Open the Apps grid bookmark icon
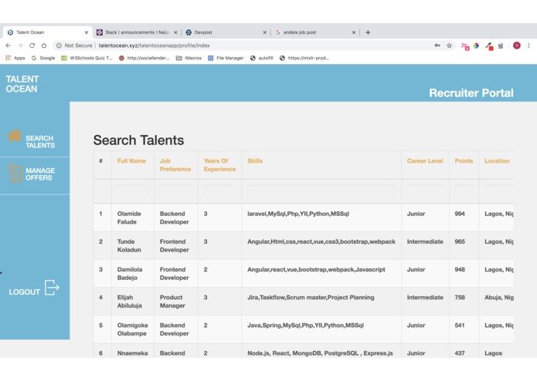Screen dimensions: 537x381 8,58
